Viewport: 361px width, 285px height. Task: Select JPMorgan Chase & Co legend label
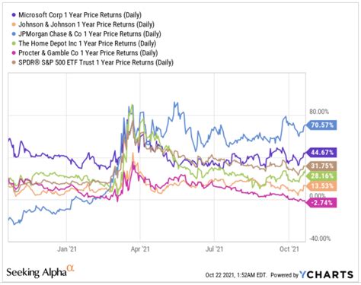click(90, 34)
